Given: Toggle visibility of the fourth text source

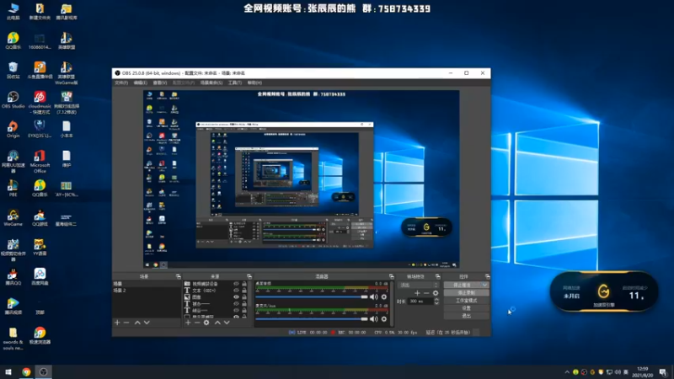Looking at the screenshot, I should (x=236, y=304).
